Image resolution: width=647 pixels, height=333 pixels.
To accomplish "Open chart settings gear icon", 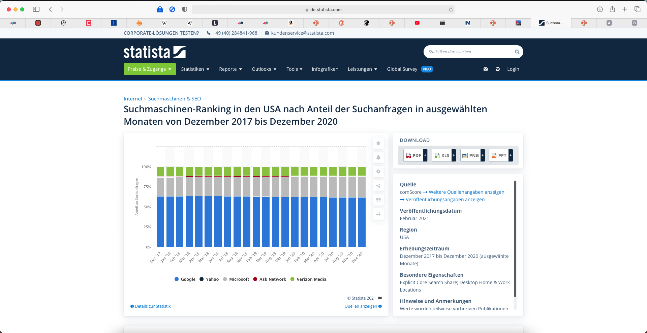I will pyautogui.click(x=378, y=172).
